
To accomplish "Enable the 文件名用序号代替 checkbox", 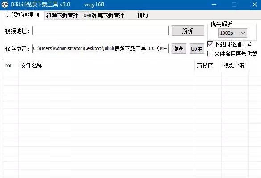I will pyautogui.click(x=211, y=54).
